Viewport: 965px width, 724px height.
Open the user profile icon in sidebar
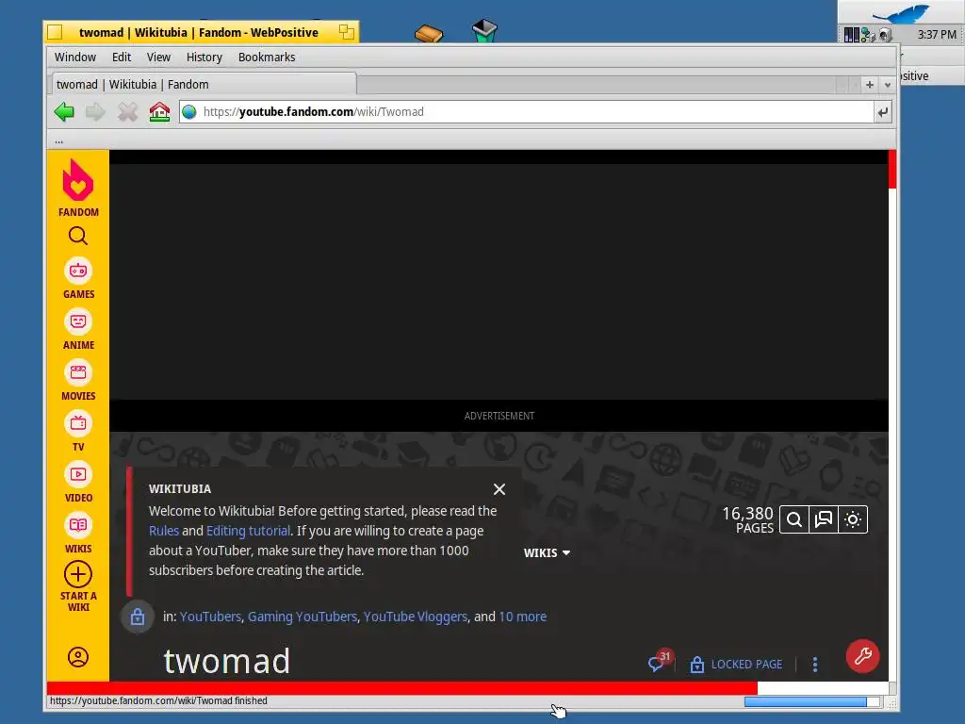coord(78,657)
